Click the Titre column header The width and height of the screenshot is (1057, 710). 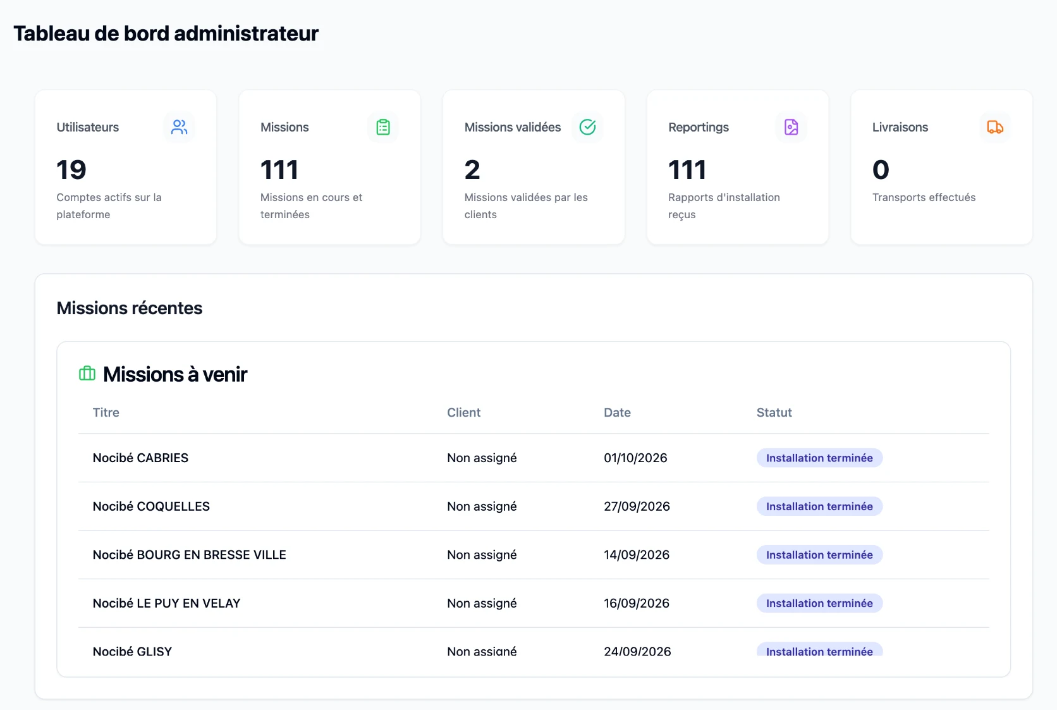coord(106,412)
